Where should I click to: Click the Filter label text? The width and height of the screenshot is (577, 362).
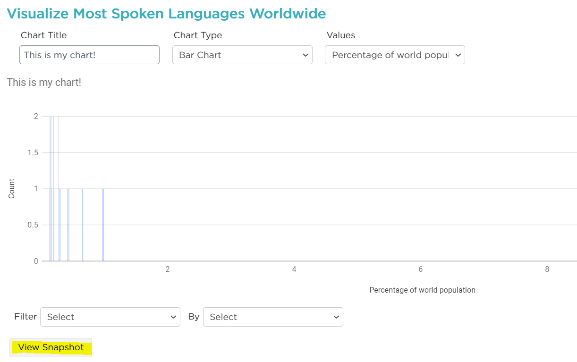point(25,316)
